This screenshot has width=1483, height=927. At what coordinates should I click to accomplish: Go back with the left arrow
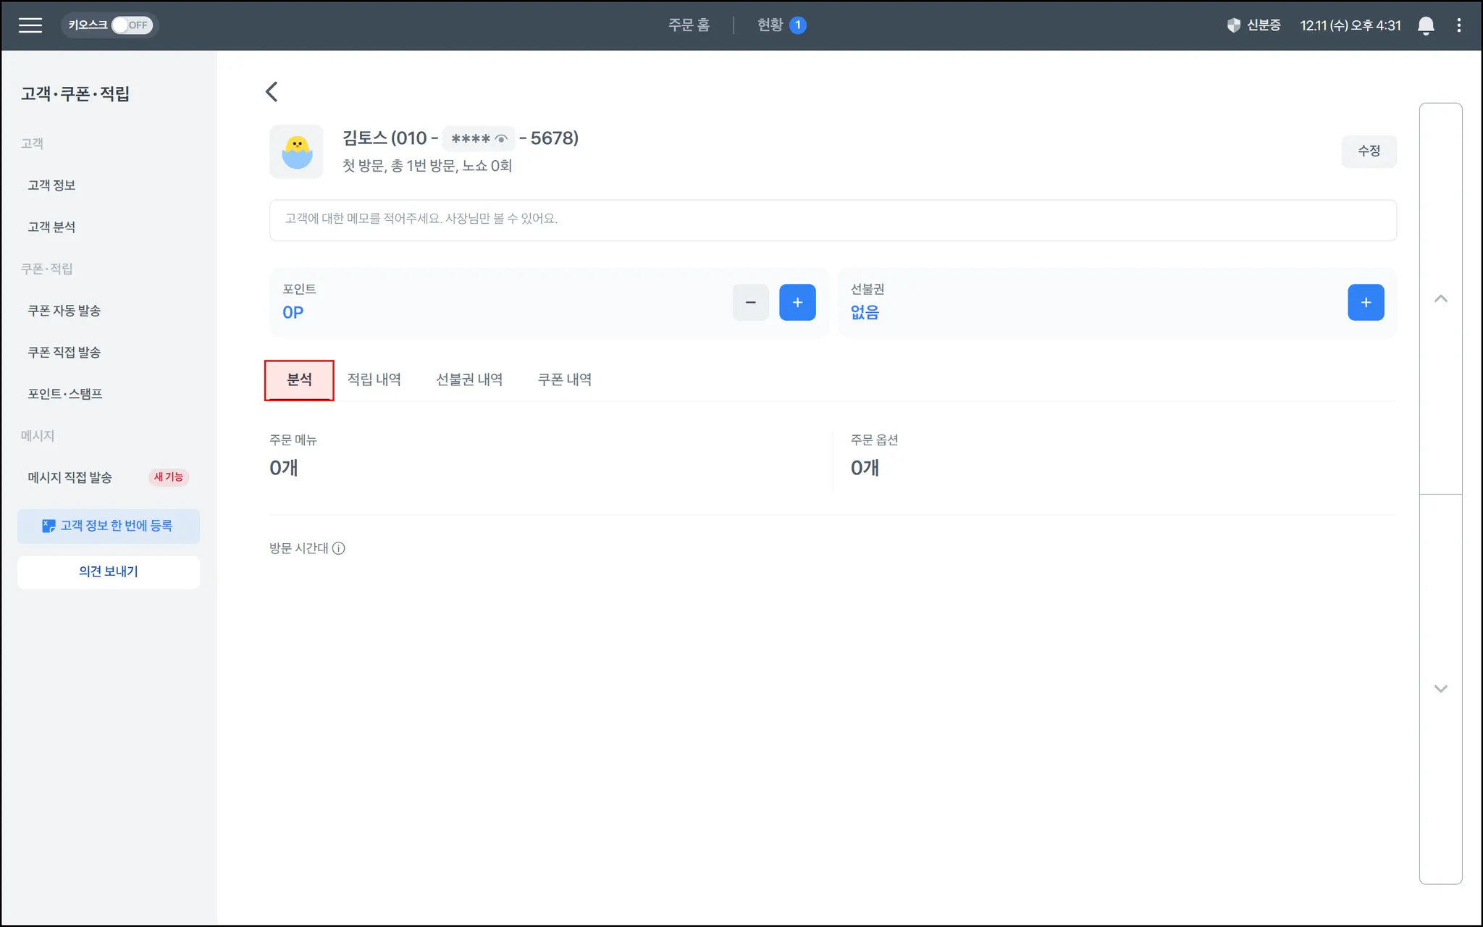pyautogui.click(x=272, y=91)
